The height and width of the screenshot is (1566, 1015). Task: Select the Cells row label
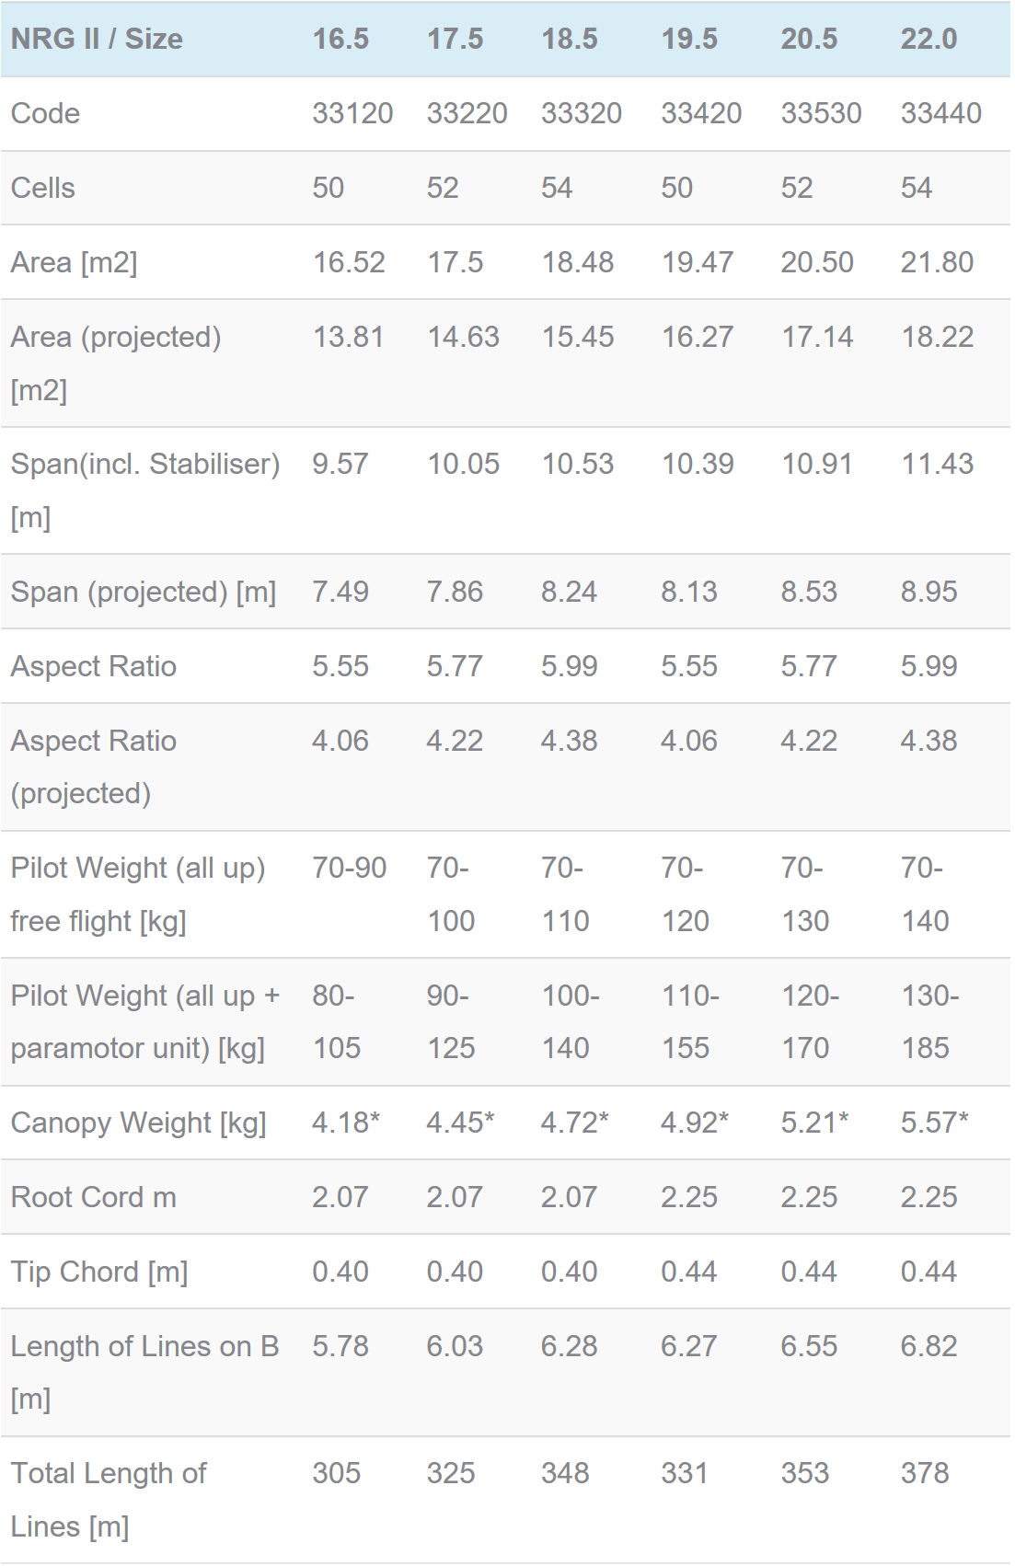click(43, 188)
